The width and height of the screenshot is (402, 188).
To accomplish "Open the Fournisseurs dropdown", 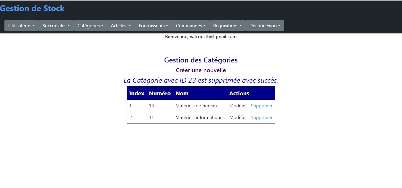I will click(x=153, y=26).
